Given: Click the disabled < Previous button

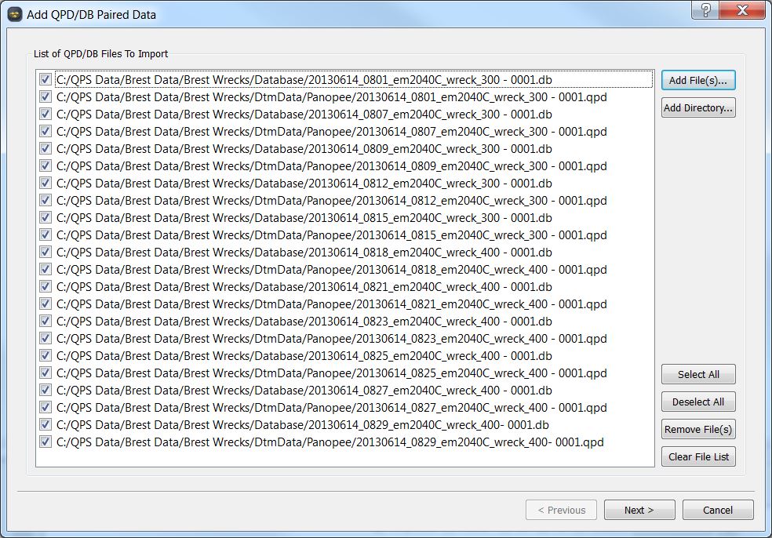Looking at the screenshot, I should point(561,510).
